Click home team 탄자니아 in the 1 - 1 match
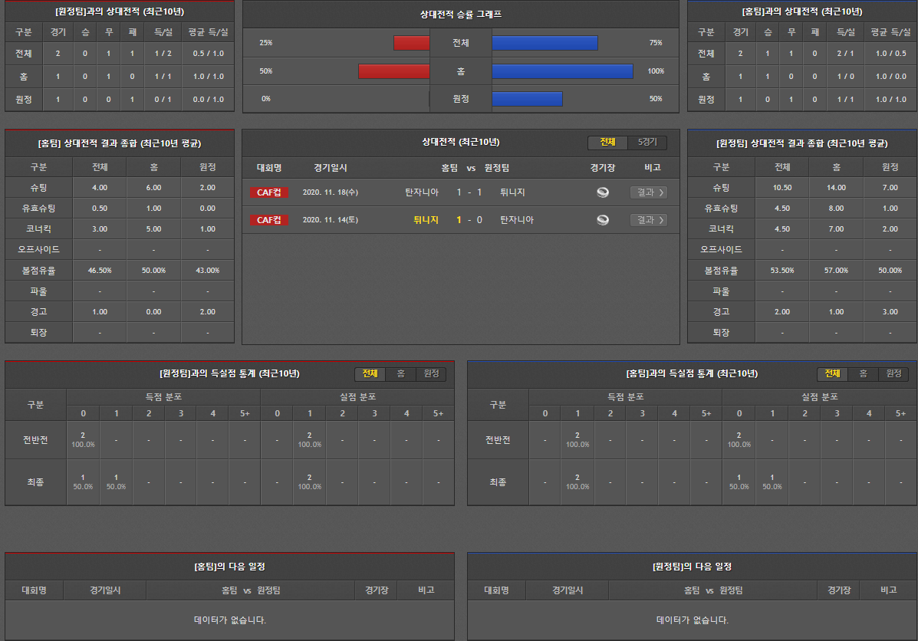 coord(422,192)
